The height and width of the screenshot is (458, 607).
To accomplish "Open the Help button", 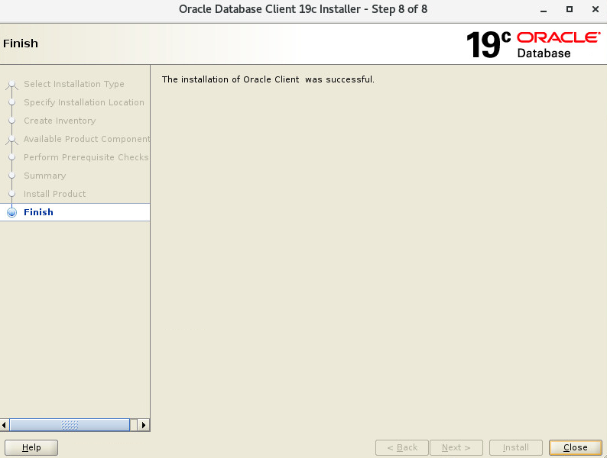I will tap(31, 447).
